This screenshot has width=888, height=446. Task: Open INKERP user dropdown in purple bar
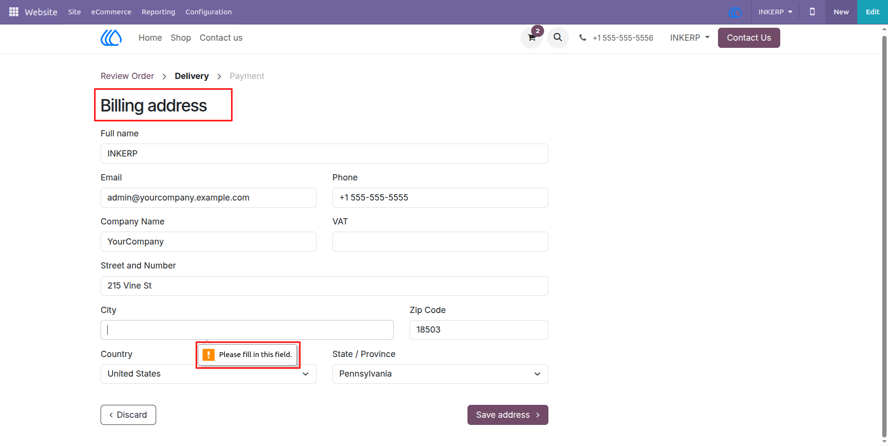click(x=775, y=12)
